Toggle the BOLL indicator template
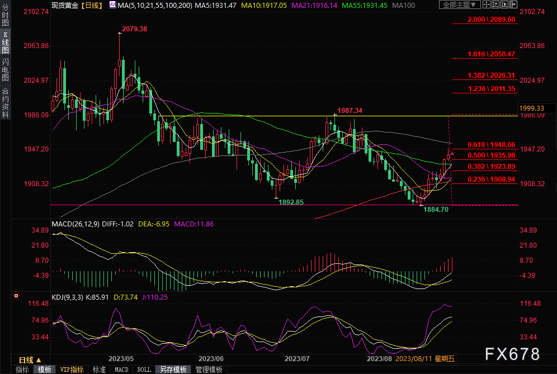This screenshot has height=374, width=557. (144, 370)
